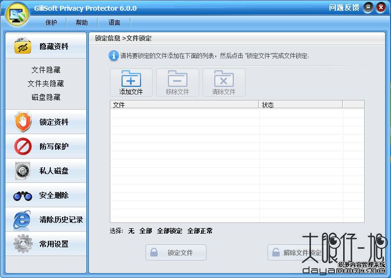Open 问题反馈 feedback link
This screenshot has height=278, width=391.
(344, 8)
